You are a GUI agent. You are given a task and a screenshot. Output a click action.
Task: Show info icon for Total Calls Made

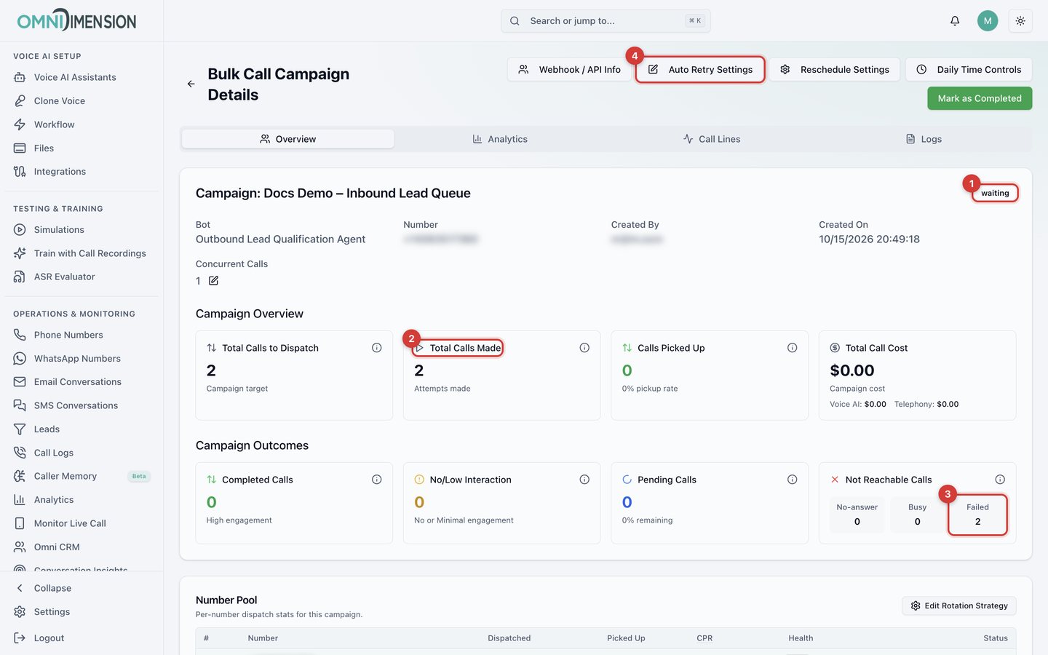[584, 348]
